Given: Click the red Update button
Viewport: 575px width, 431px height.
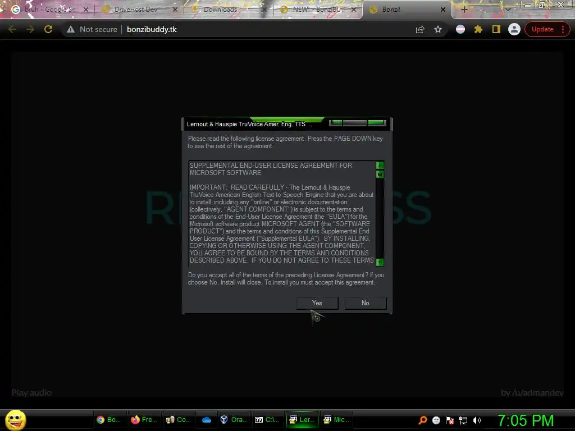Looking at the screenshot, I should coord(542,29).
